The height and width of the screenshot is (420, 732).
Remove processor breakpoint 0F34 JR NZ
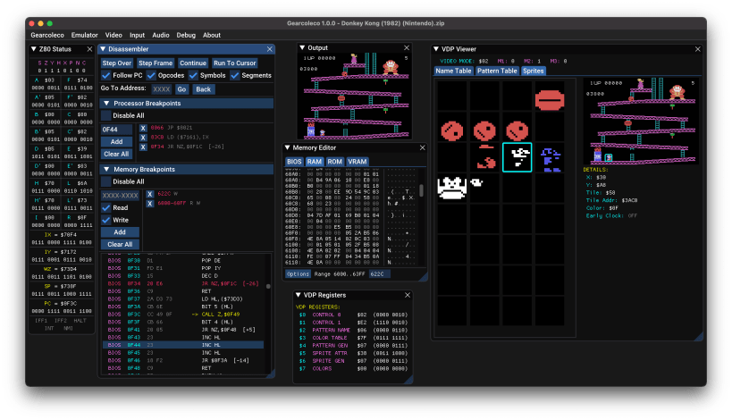coord(143,147)
